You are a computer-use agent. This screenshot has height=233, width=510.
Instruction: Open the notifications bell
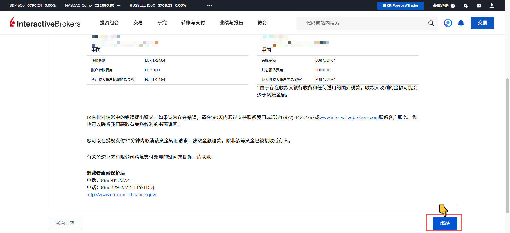point(461,23)
